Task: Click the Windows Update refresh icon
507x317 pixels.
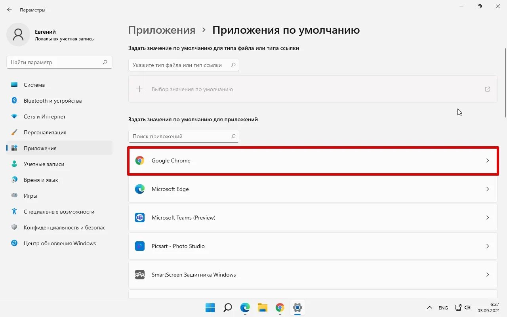Action: click(14, 243)
